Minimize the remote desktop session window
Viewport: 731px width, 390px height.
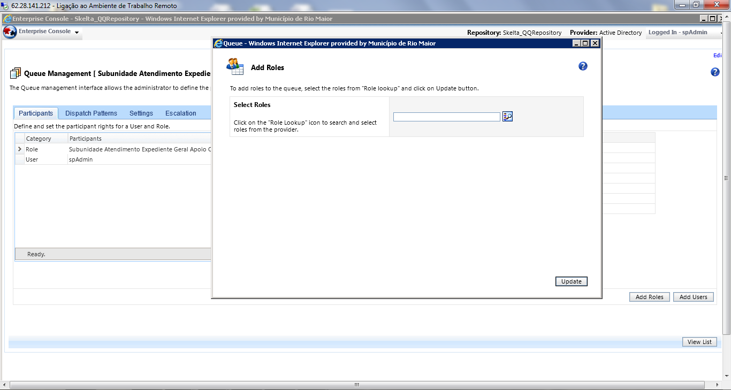(682, 5)
